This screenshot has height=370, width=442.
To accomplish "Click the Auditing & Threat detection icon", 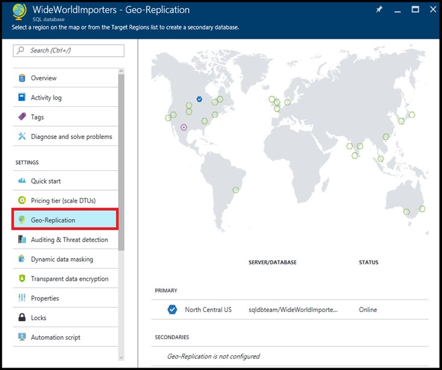I will pyautogui.click(x=22, y=239).
